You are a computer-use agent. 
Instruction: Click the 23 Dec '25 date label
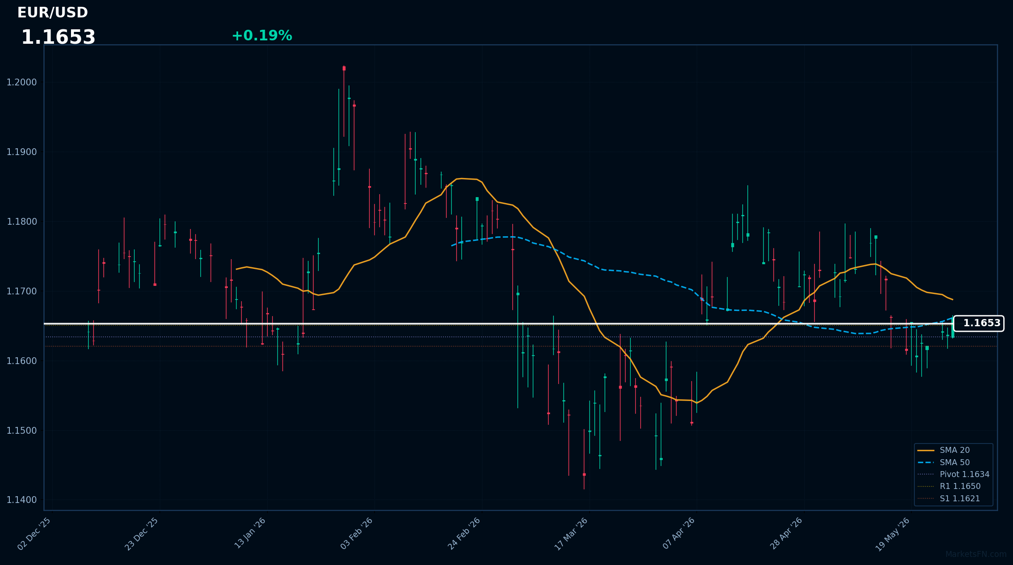click(x=142, y=534)
